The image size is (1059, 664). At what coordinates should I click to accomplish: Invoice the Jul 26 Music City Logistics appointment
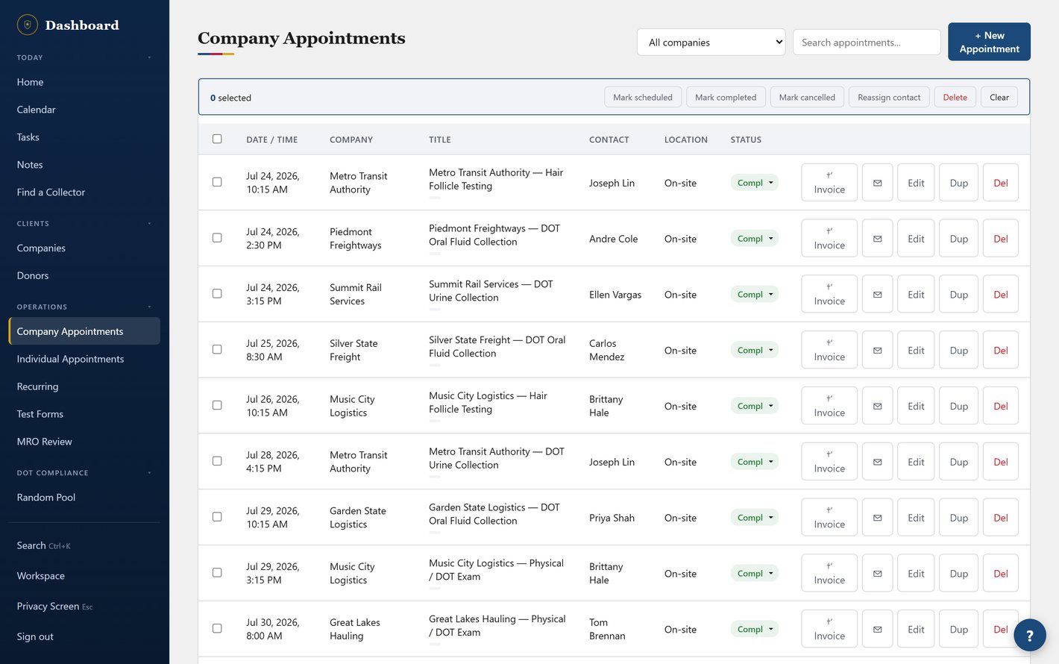point(829,406)
